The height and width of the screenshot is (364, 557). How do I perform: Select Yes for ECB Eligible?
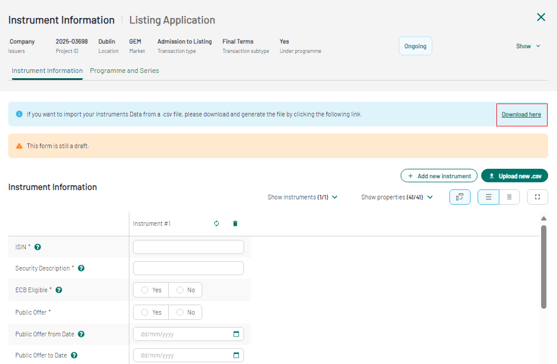click(x=151, y=290)
